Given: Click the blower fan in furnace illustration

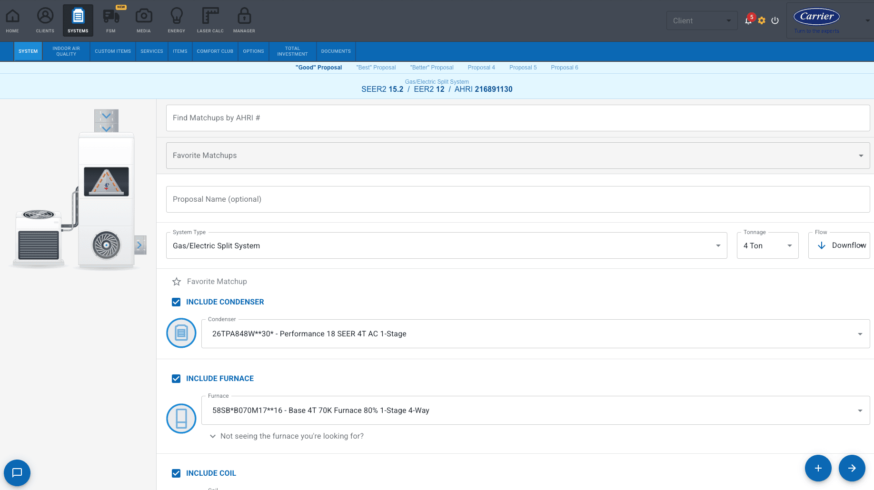Looking at the screenshot, I should [107, 245].
